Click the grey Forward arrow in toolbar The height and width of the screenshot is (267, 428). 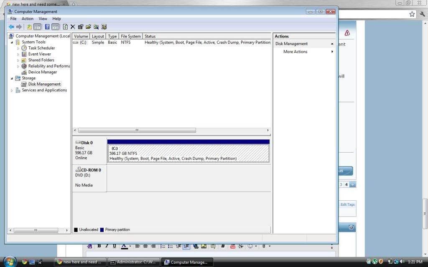point(19,27)
